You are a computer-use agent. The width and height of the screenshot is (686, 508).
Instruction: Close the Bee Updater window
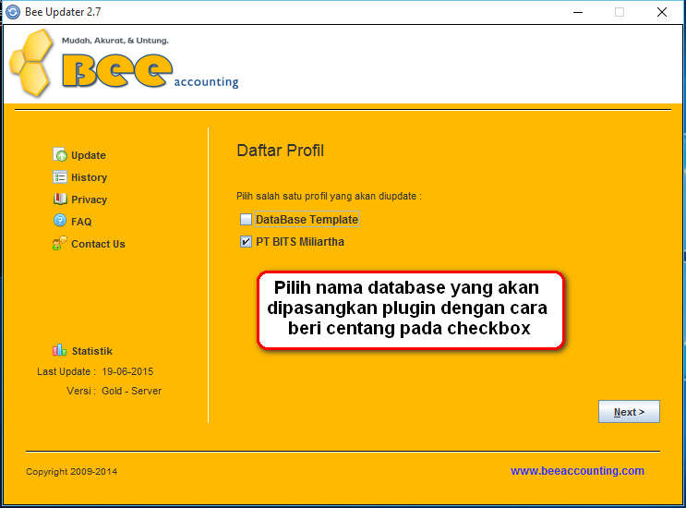click(x=661, y=12)
